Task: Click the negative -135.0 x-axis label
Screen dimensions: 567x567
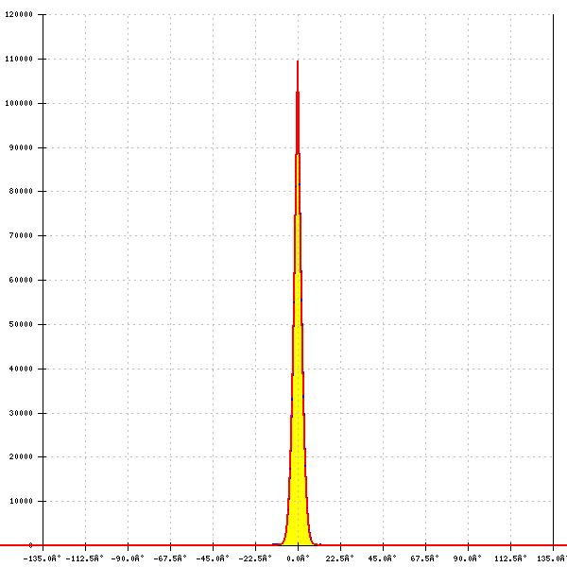Action: [42, 558]
